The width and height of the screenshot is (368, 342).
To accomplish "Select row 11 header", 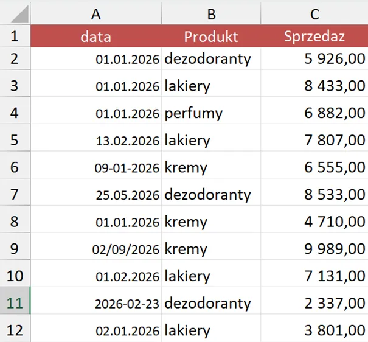I will tap(15, 304).
